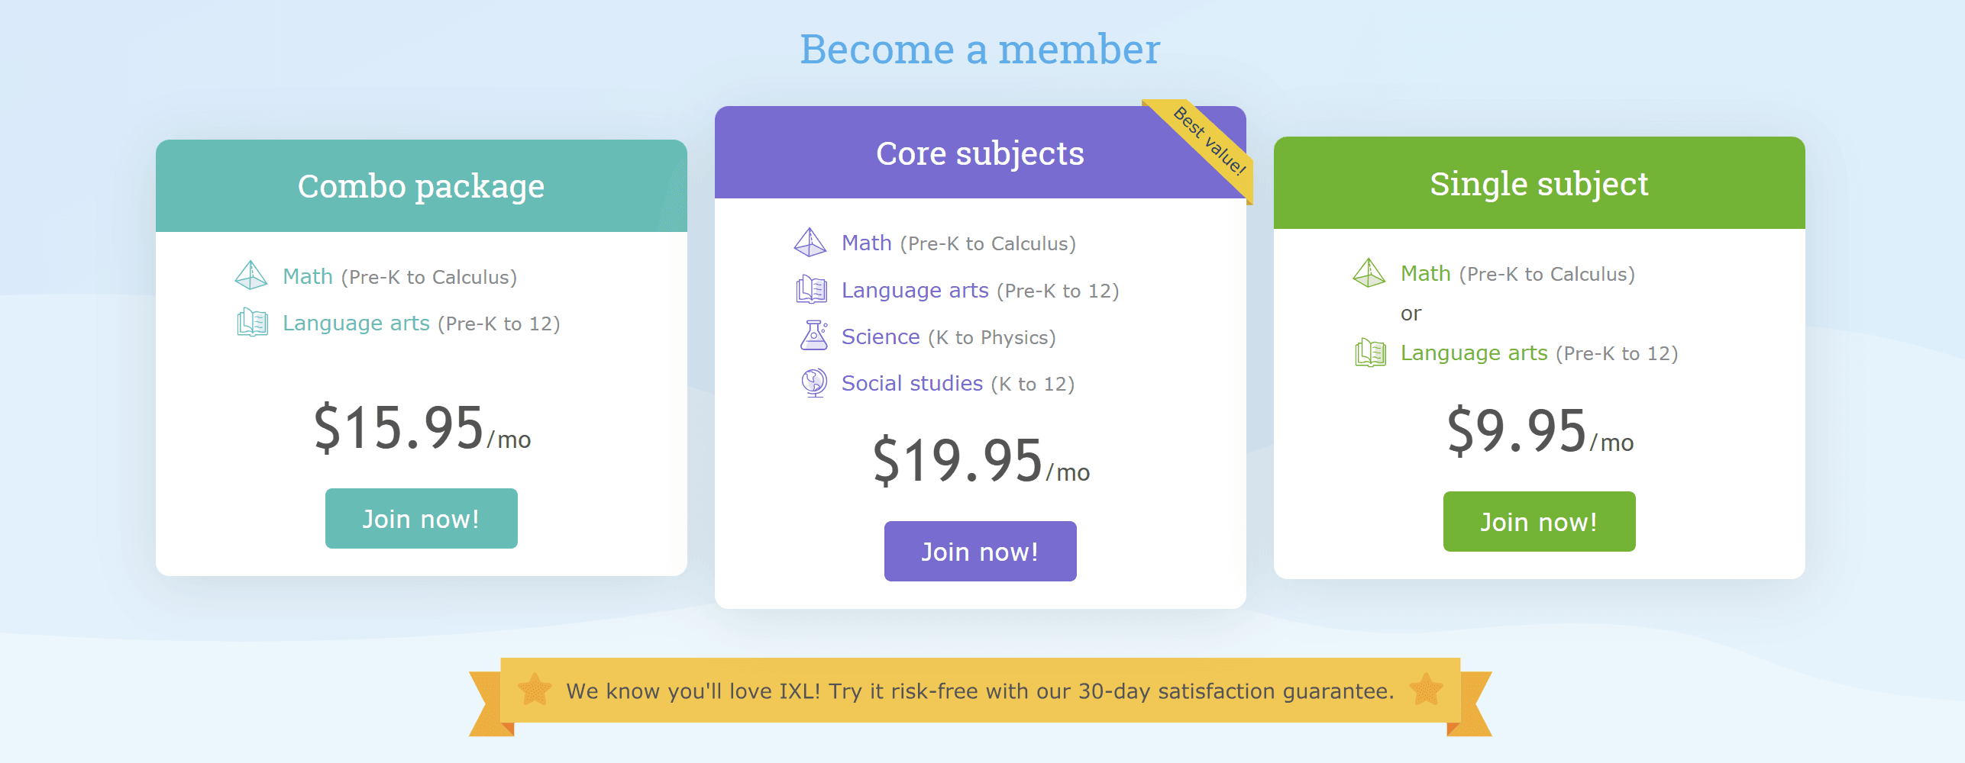Screen dimensions: 1965x763
Task: Select the Math icon under Core subjects
Action: 810,242
